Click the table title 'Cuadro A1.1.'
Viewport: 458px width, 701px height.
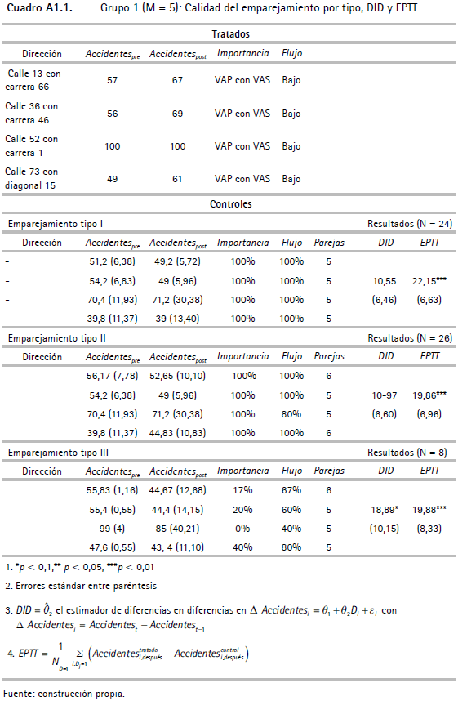click(40, 7)
